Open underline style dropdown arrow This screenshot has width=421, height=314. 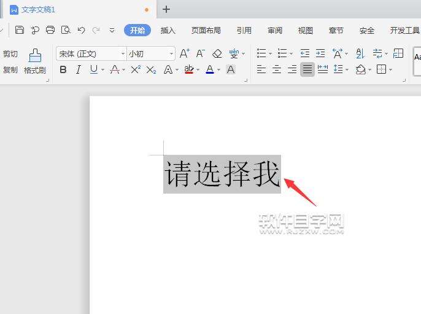[x=102, y=70]
